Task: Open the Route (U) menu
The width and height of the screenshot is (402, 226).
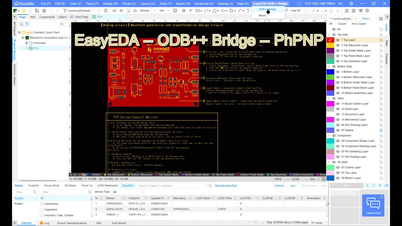Action: tap(129, 3)
